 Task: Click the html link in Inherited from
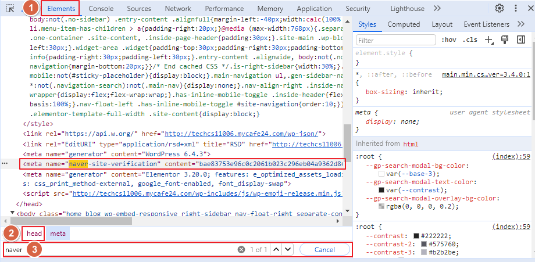coord(411,143)
